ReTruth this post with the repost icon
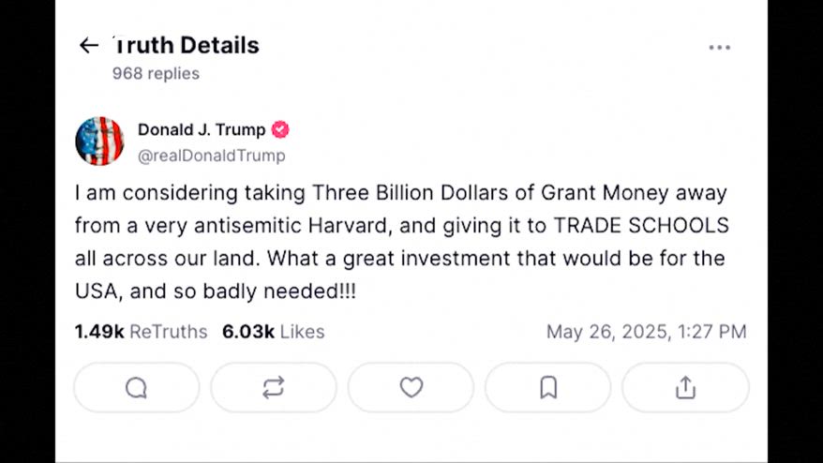Screen dimensions: 823x463 [x=274, y=387]
